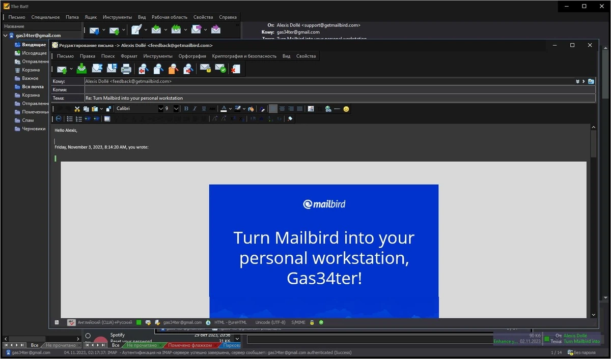This screenshot has width=611, height=359.
Task: Open the font color dropdown arrow
Action: [230, 109]
